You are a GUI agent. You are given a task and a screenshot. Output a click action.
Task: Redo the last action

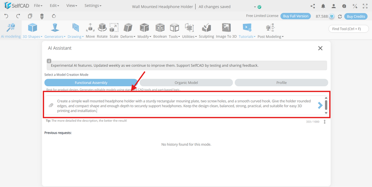(18, 16)
